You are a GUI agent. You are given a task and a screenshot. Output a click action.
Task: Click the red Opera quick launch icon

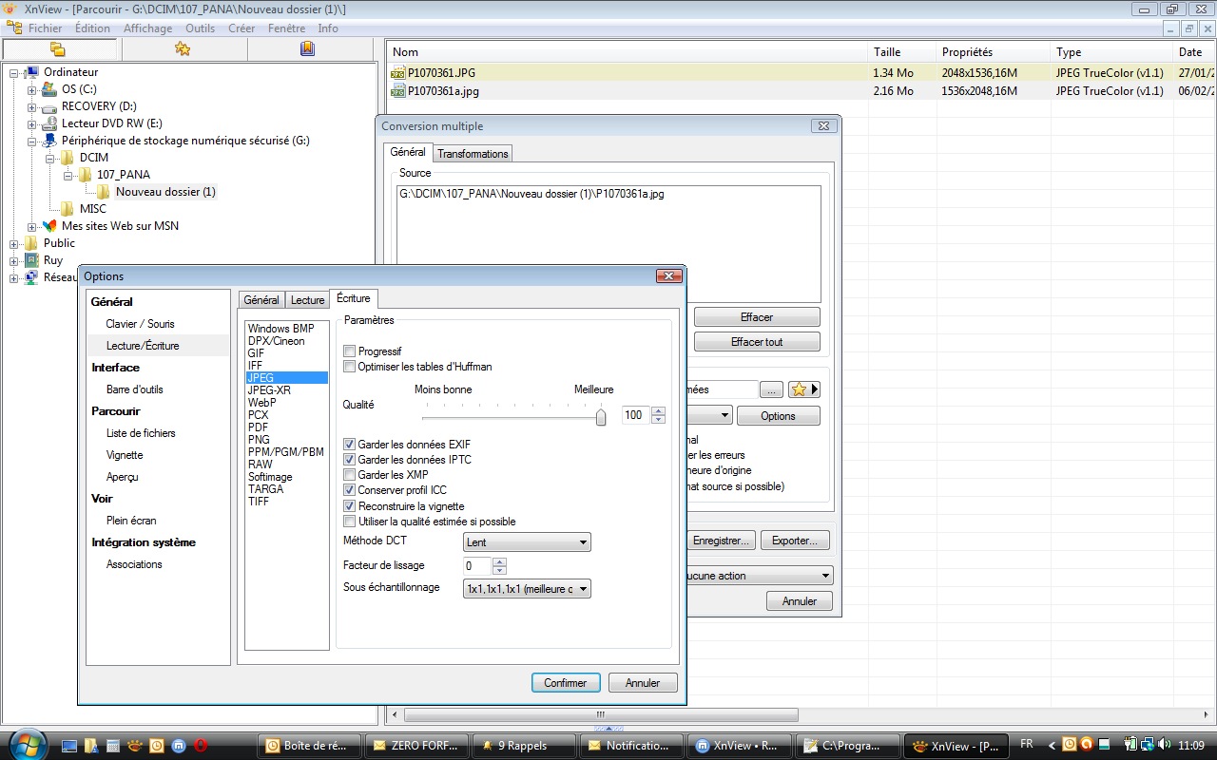click(201, 746)
